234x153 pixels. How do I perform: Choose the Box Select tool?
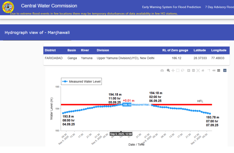coord(178,71)
